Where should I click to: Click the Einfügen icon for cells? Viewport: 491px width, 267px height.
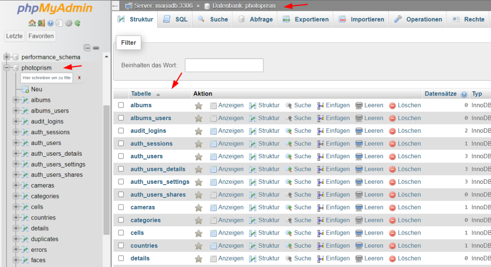[320, 233]
